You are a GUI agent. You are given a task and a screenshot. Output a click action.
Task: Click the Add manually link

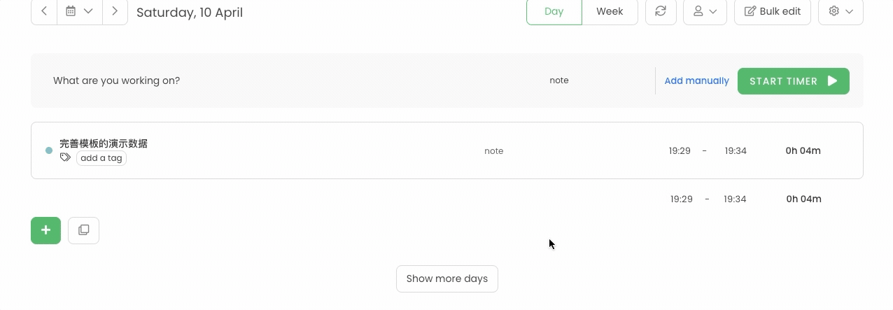[x=696, y=81]
